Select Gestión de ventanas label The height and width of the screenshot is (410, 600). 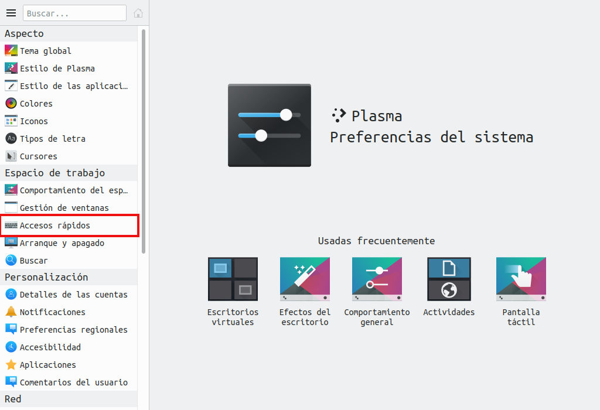(x=64, y=208)
